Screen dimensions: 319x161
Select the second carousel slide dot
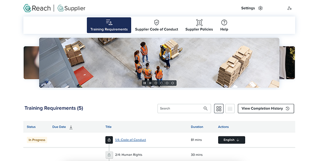coord(156,83)
